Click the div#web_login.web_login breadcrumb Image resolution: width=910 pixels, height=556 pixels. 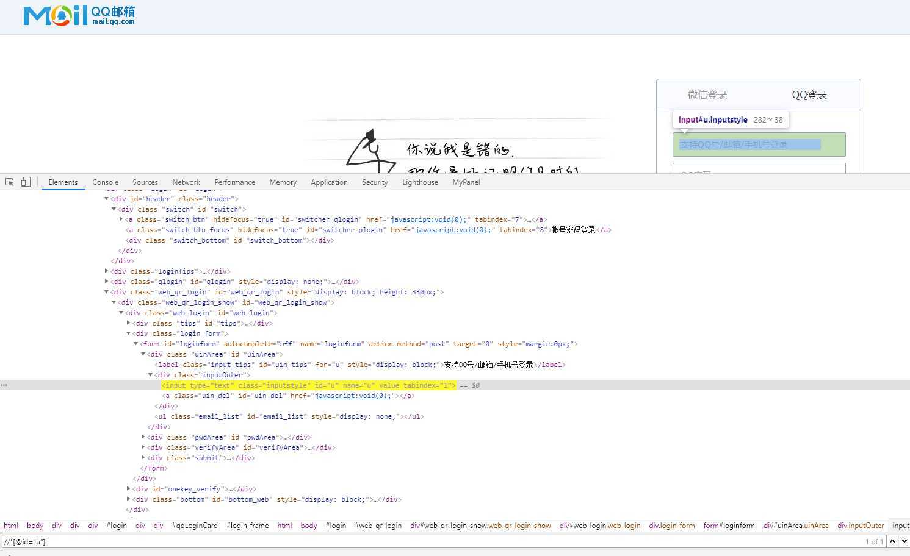coord(600,526)
